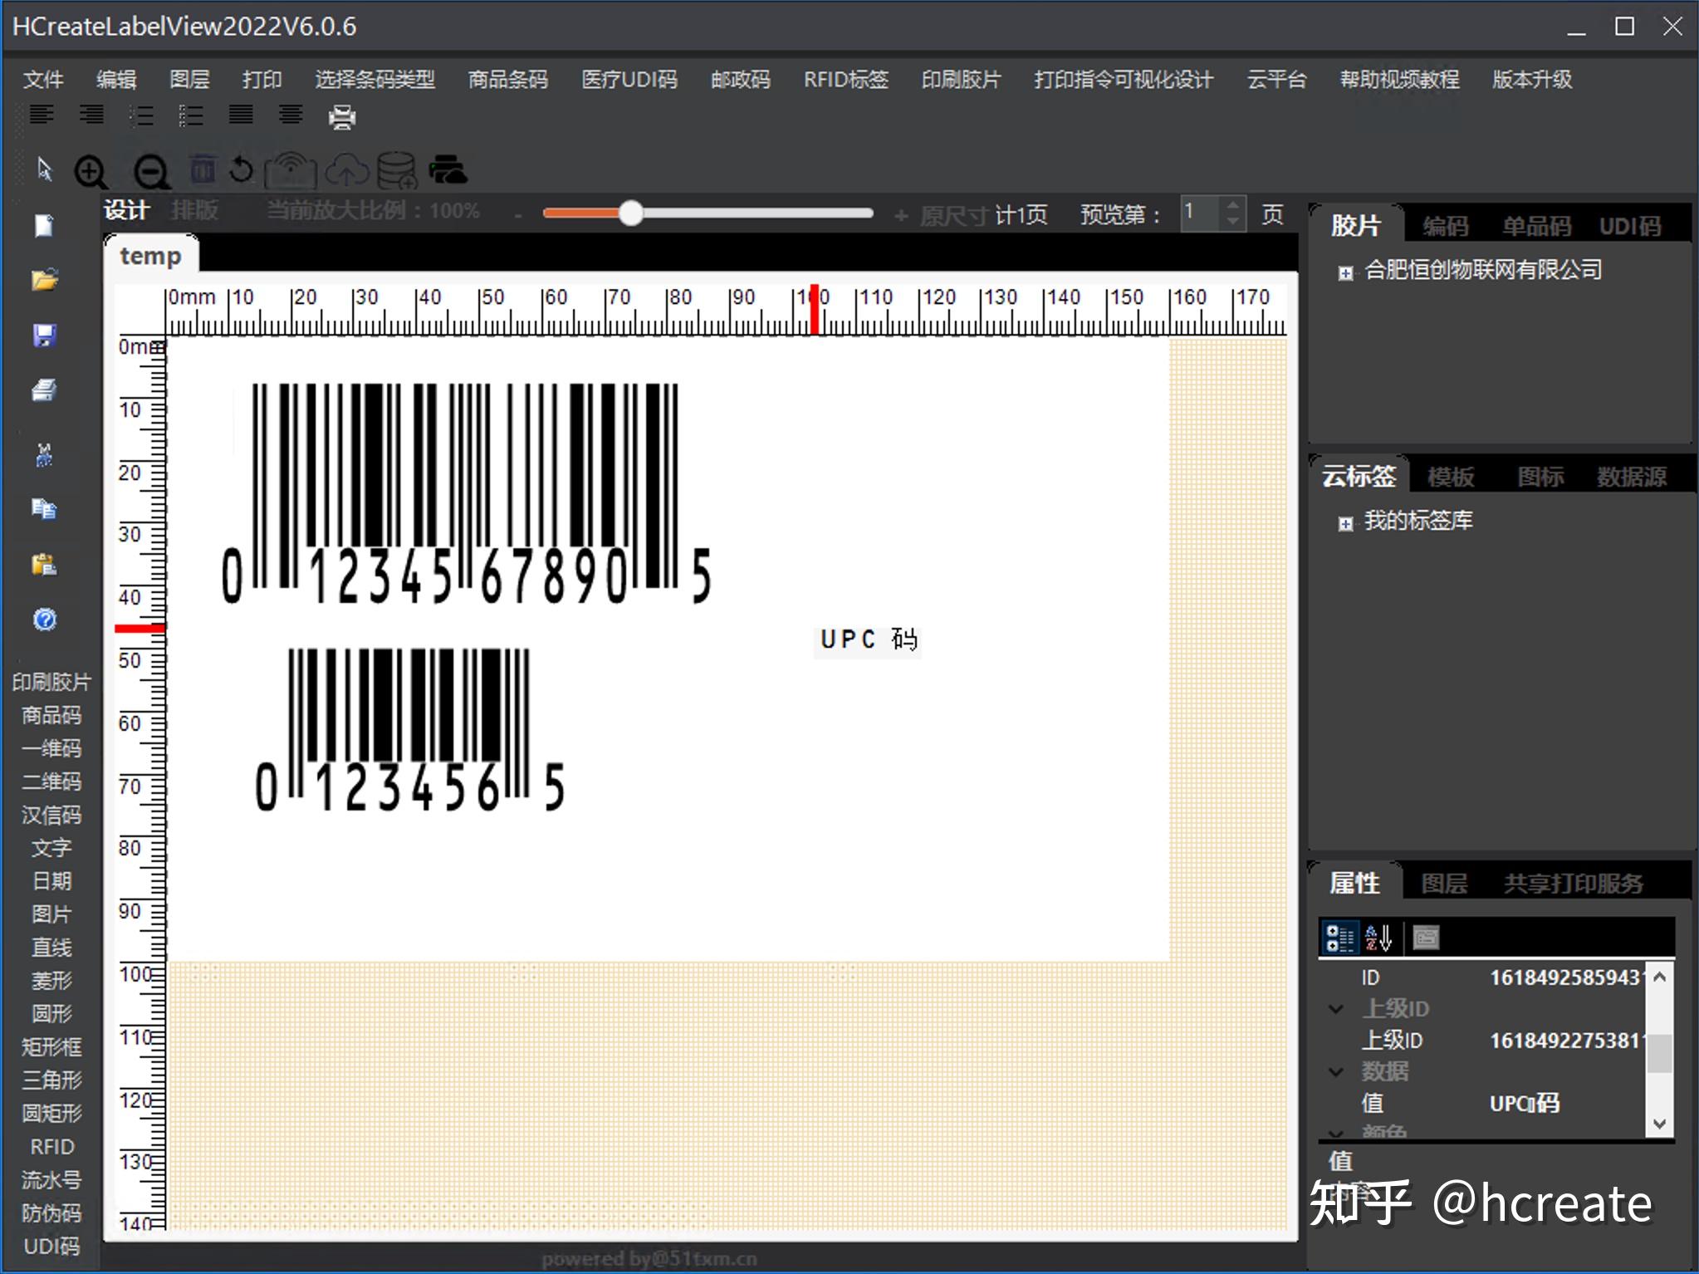
Task: Switch to the 编码 tab
Action: (x=1445, y=226)
